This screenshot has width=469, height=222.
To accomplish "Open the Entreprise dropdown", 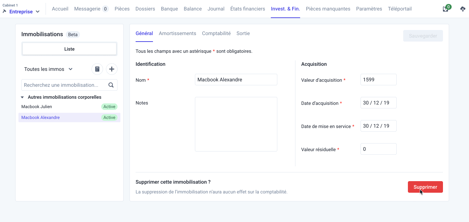I will coord(25,12).
